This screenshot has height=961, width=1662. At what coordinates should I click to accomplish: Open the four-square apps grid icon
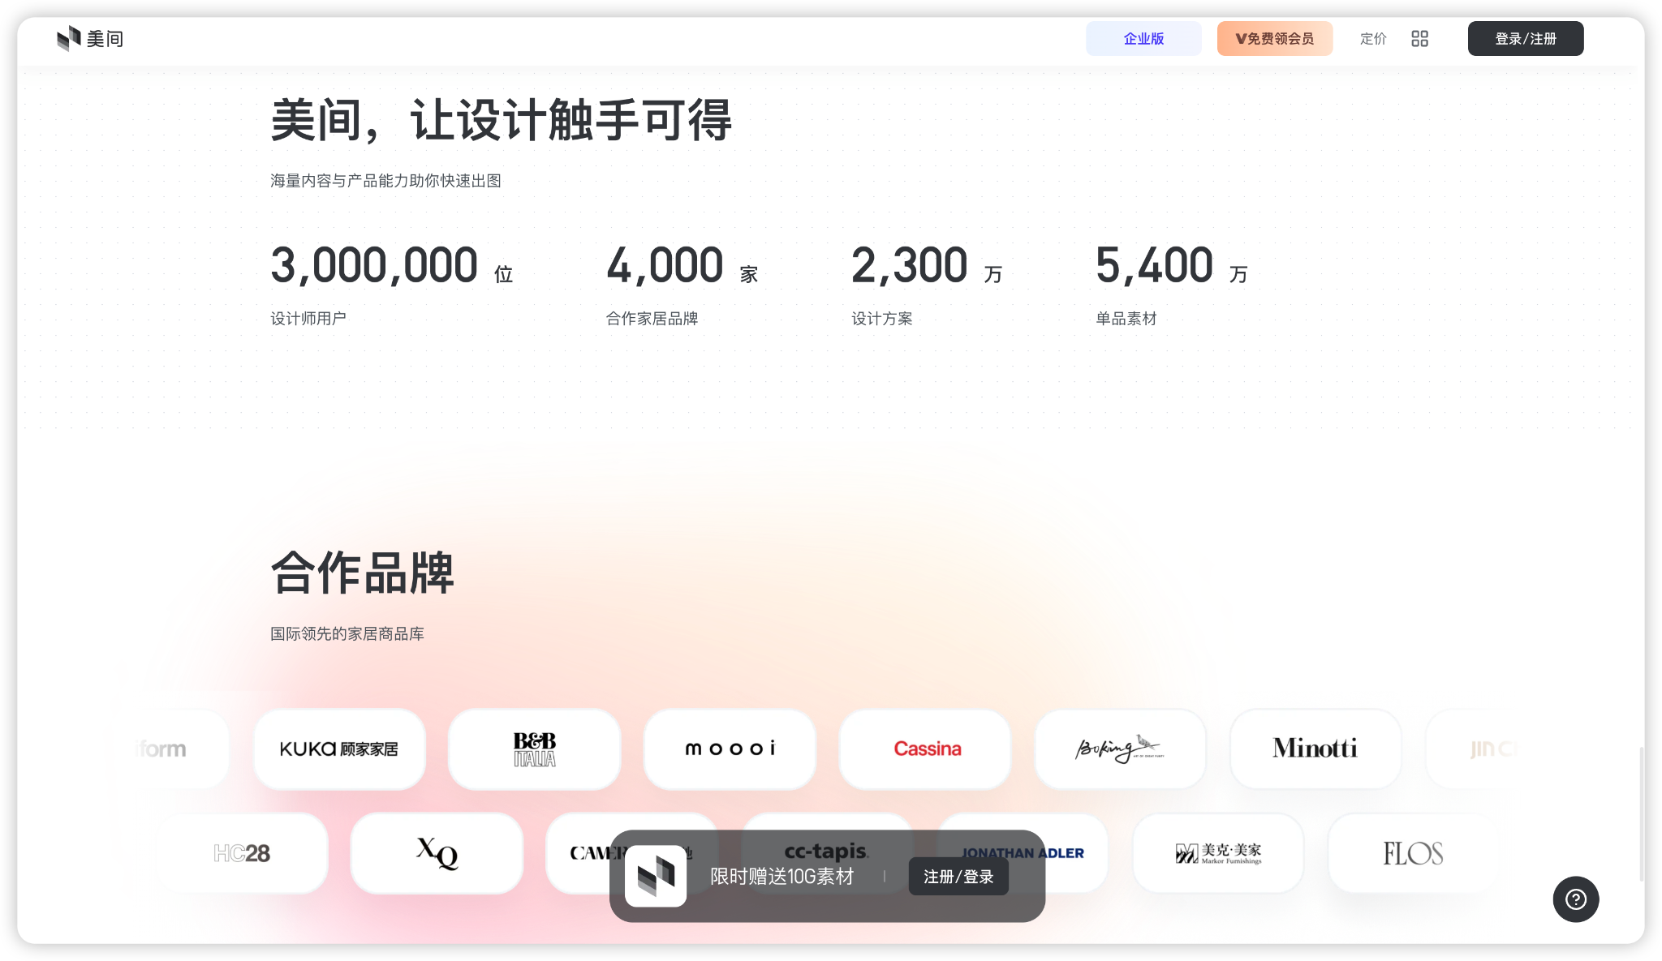(1419, 39)
